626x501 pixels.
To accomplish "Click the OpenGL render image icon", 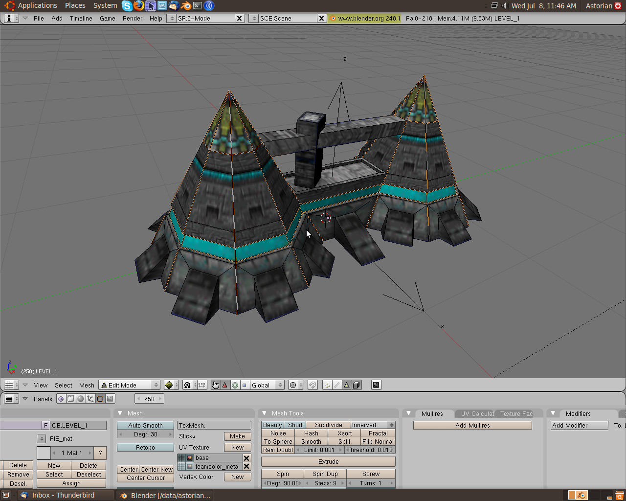I will click(x=376, y=385).
